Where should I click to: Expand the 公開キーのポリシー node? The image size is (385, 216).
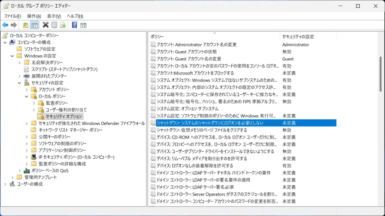[27, 137]
